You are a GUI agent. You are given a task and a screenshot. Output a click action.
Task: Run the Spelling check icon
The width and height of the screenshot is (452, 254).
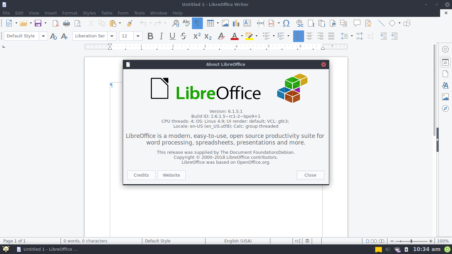186,23
